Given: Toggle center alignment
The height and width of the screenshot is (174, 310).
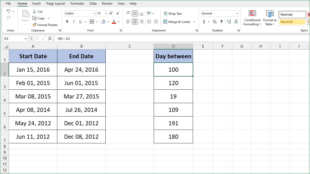Looking at the screenshot, I should [135, 22].
